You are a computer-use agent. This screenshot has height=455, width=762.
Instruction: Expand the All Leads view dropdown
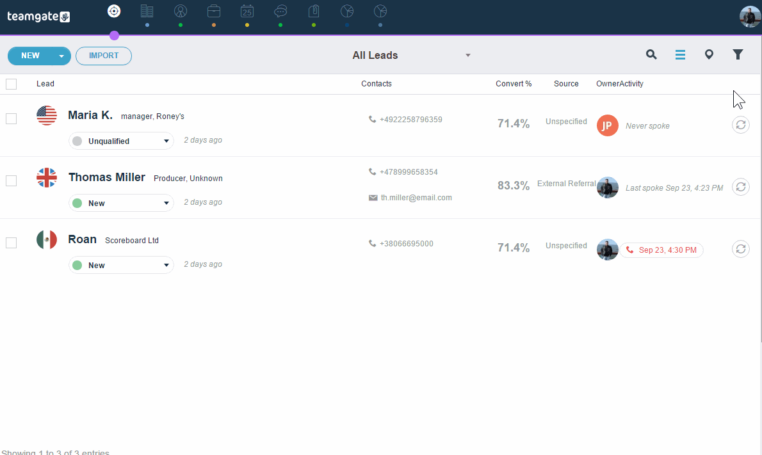pos(468,56)
